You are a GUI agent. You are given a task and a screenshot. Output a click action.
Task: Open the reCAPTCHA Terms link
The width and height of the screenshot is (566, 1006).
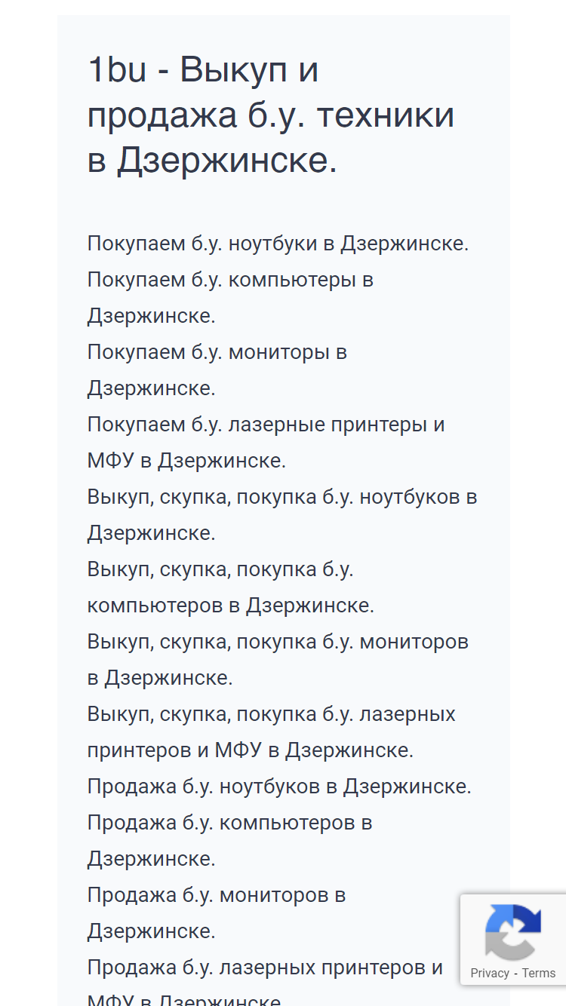point(539,973)
